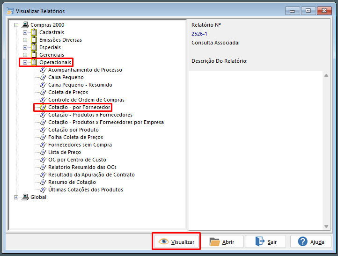The width and height of the screenshot is (338, 256).
Task: Click description scrollbar down arrow
Action: (326, 227)
